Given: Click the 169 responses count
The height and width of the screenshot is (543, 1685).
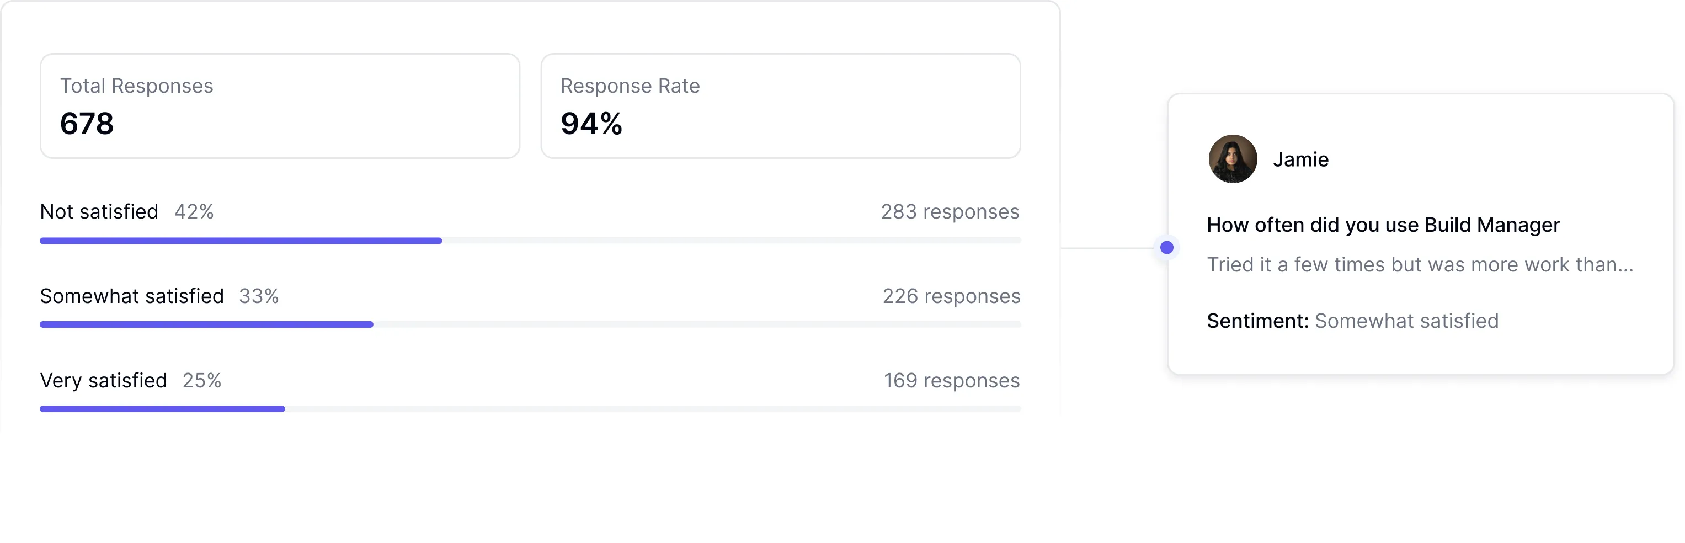Looking at the screenshot, I should point(951,380).
